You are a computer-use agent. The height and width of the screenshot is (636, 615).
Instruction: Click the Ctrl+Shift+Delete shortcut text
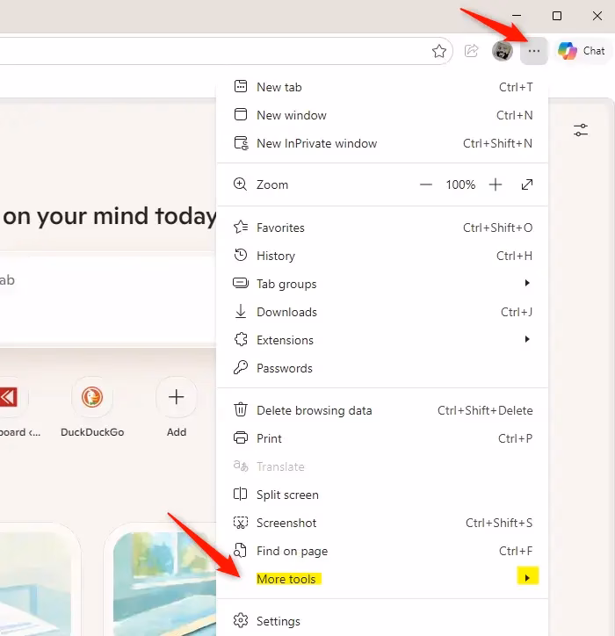(x=485, y=410)
